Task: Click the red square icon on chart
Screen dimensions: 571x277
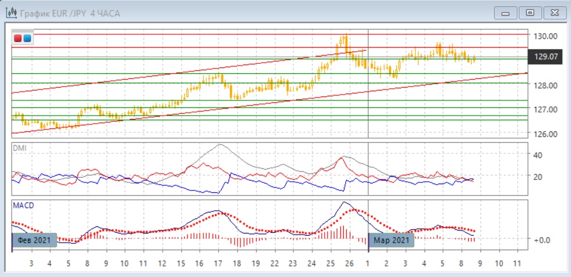Action: (18, 39)
